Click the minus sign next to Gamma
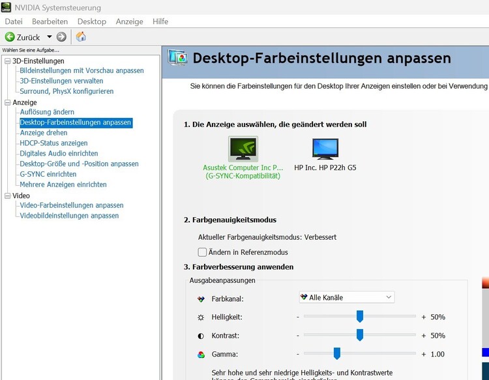The image size is (489, 380). click(298, 354)
